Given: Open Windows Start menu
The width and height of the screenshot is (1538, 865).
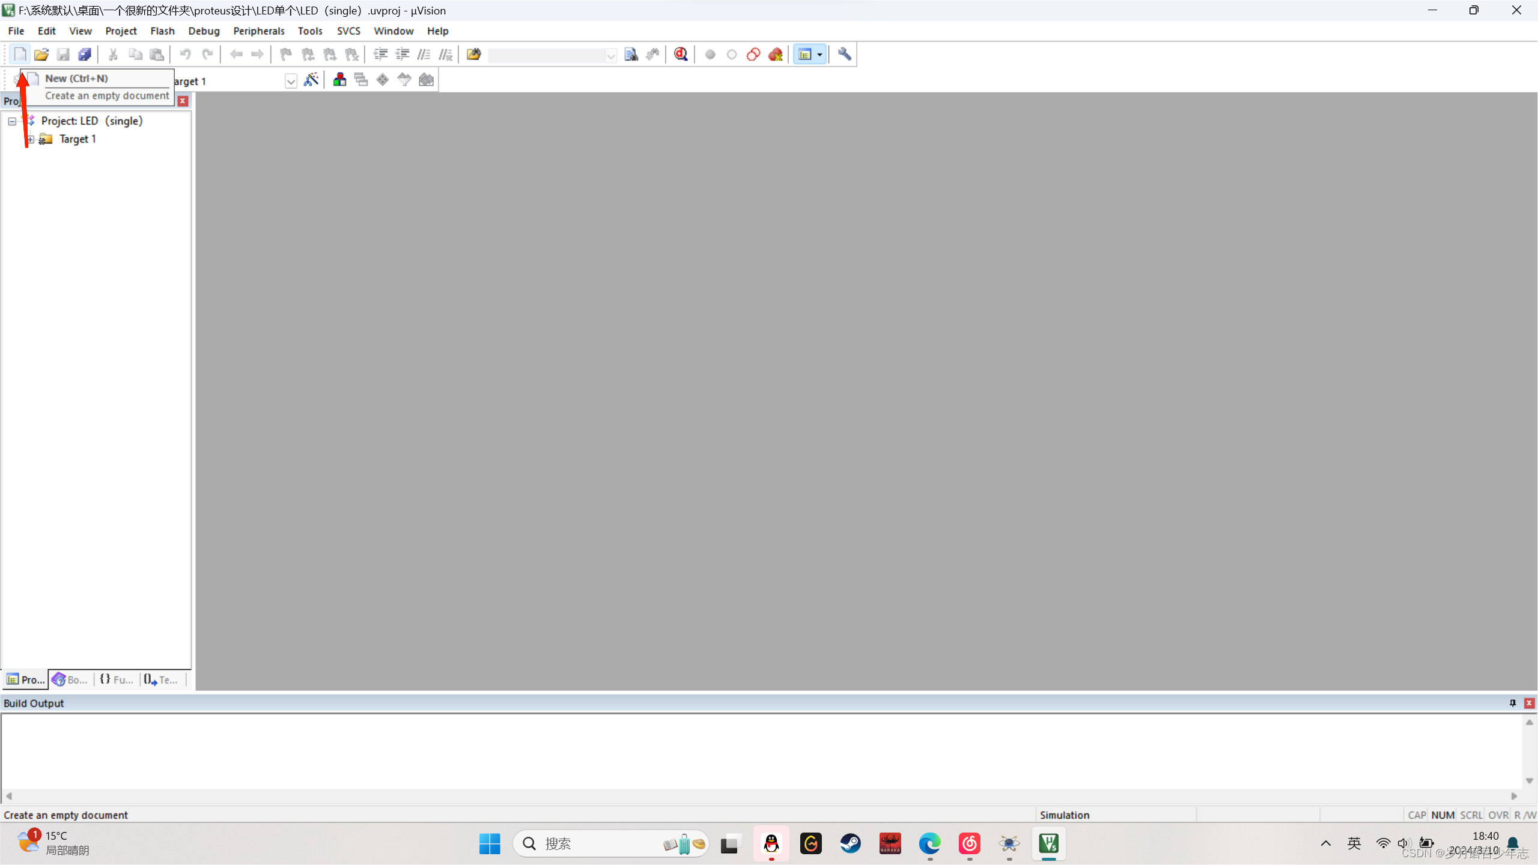Looking at the screenshot, I should (x=490, y=844).
